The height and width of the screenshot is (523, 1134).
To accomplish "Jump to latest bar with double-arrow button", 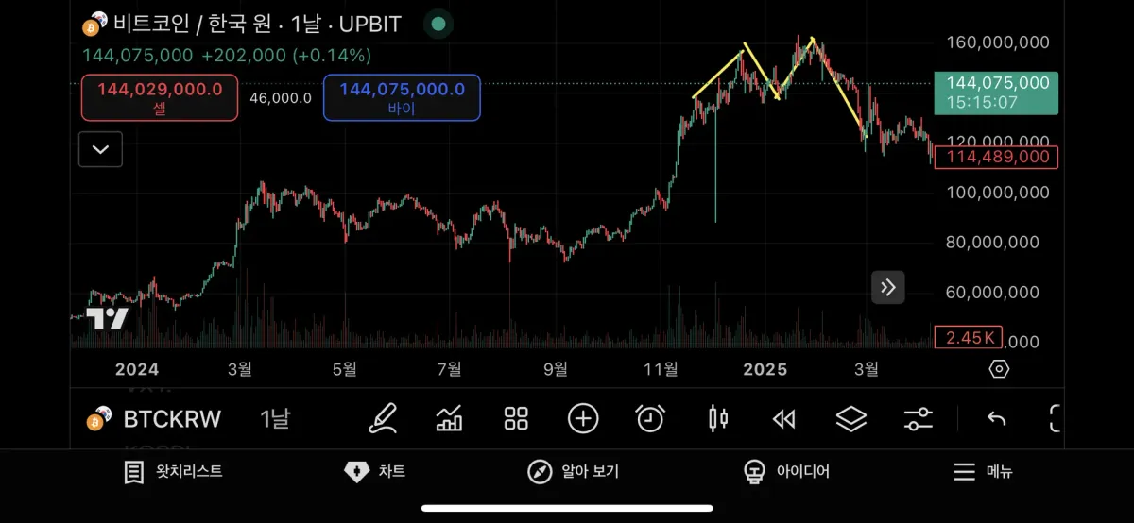I will point(888,287).
